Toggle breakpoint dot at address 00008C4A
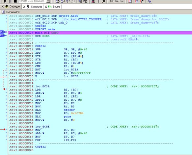192x155 pixels. click(6, 109)
